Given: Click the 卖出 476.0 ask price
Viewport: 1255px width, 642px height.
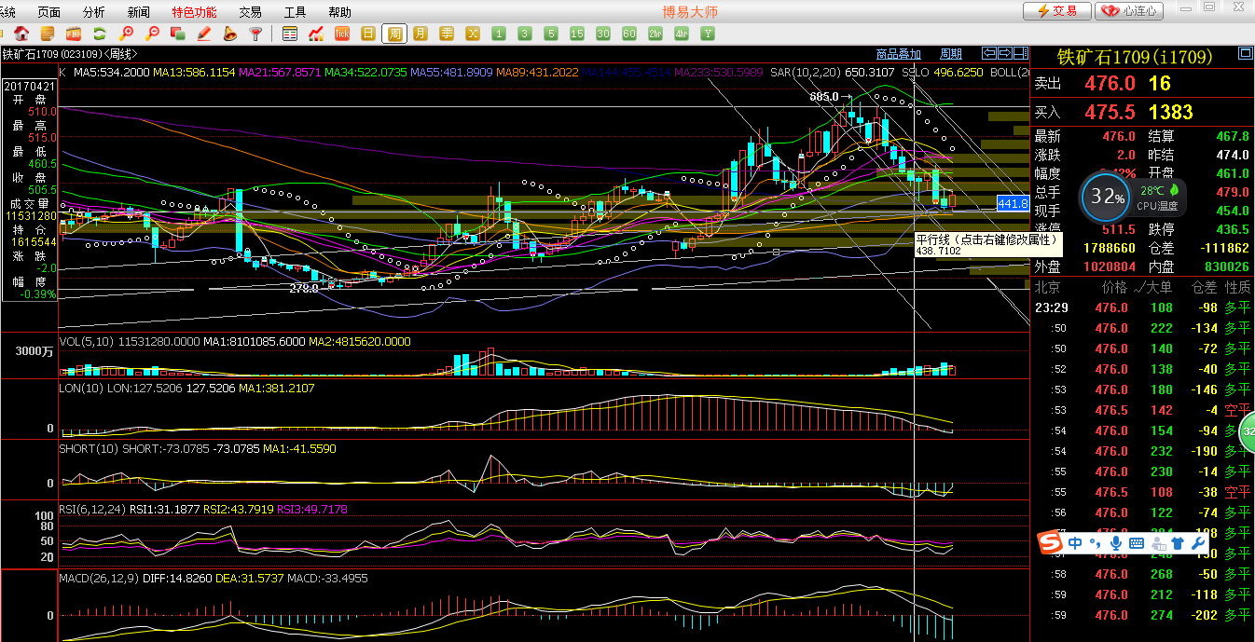Looking at the screenshot, I should pos(1110,84).
